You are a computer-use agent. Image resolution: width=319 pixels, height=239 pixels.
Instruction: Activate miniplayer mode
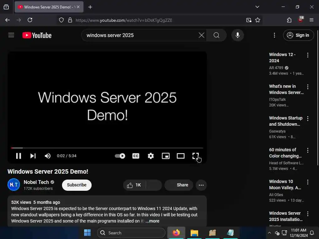166,156
